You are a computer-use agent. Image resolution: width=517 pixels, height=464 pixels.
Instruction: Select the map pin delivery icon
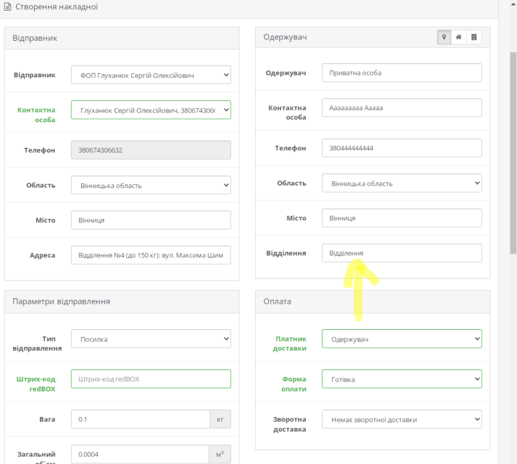coord(443,37)
